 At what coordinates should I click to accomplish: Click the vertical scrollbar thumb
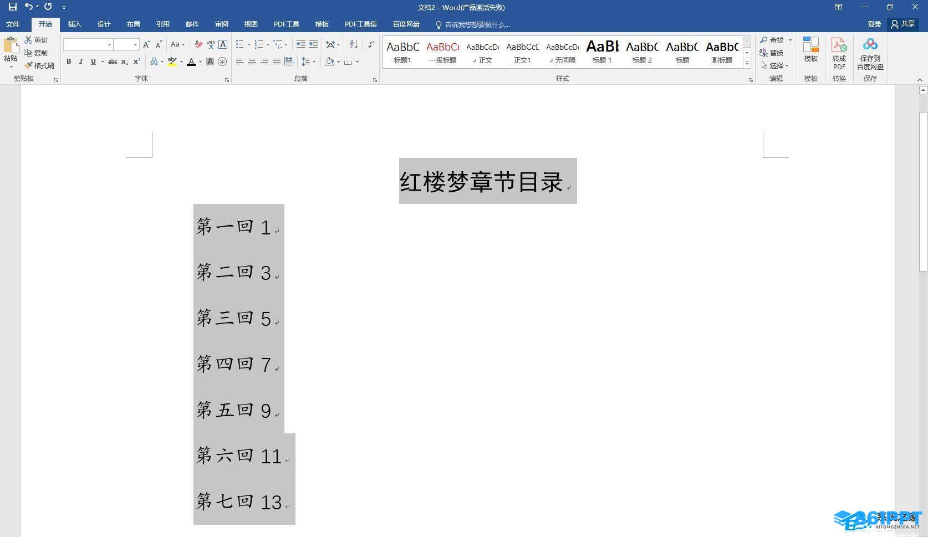pyautogui.click(x=923, y=191)
